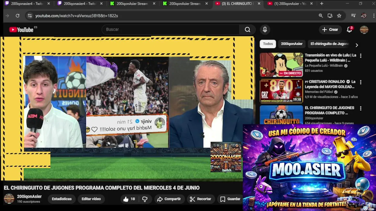Image resolution: width=376 pixels, height=211 pixels.
Task: Select the 200iqonAsier filter chip
Action: point(291,44)
